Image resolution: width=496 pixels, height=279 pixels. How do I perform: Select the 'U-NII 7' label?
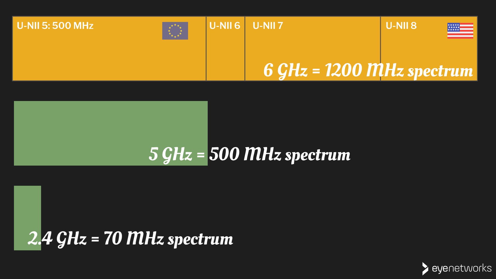[x=268, y=26]
